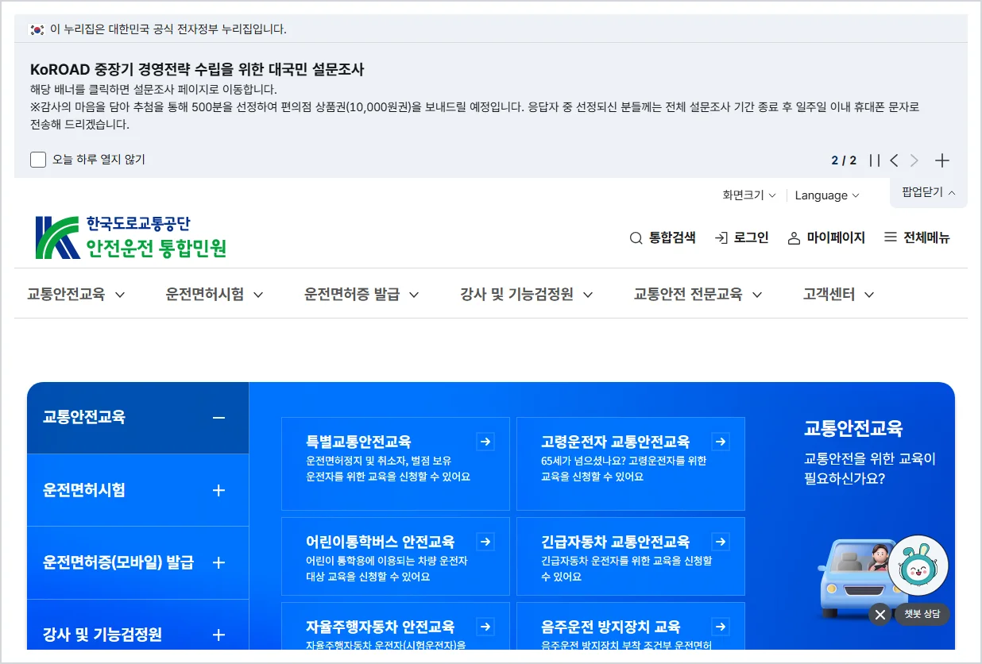Open 어린이통학버스 안전교육 card

tap(396, 556)
